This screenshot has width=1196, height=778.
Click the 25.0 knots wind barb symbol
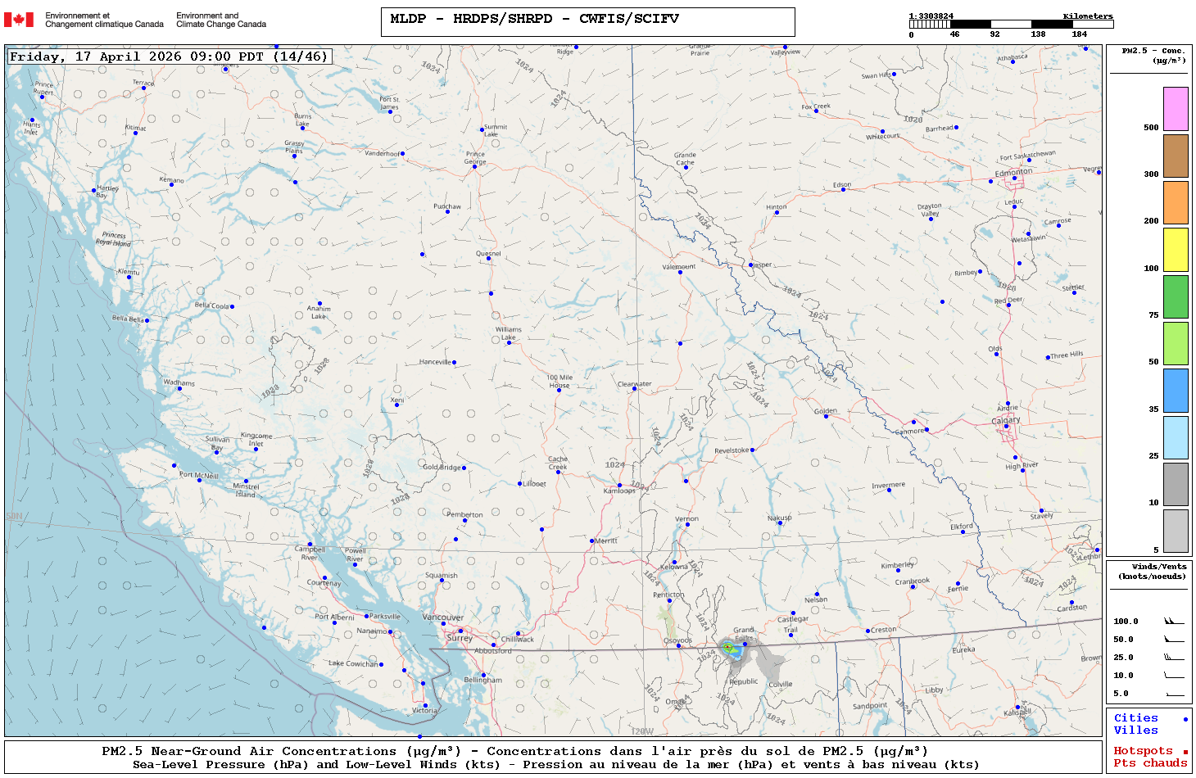coord(1174,658)
